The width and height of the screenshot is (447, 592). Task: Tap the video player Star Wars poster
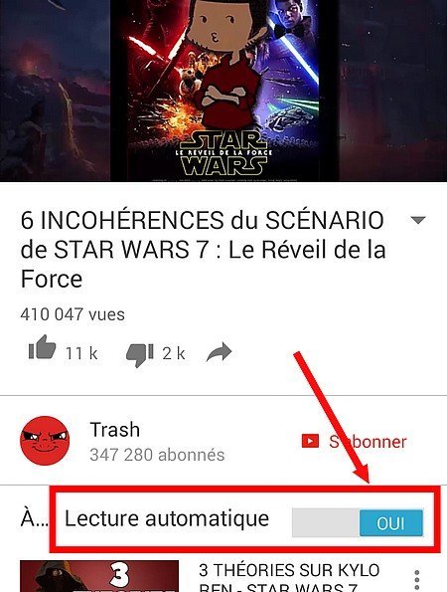(223, 91)
